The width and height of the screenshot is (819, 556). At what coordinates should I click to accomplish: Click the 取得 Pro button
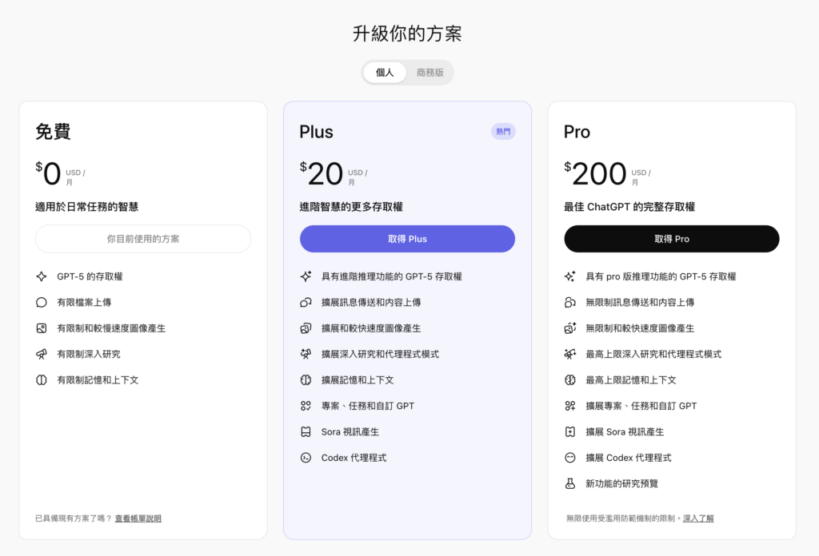tap(672, 239)
